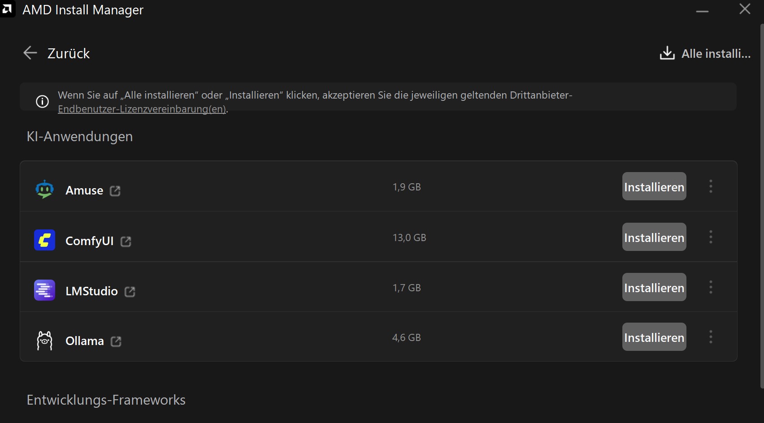764x423 pixels.
Task: Open the three-dot options menu for Amuse
Action: pyautogui.click(x=711, y=186)
